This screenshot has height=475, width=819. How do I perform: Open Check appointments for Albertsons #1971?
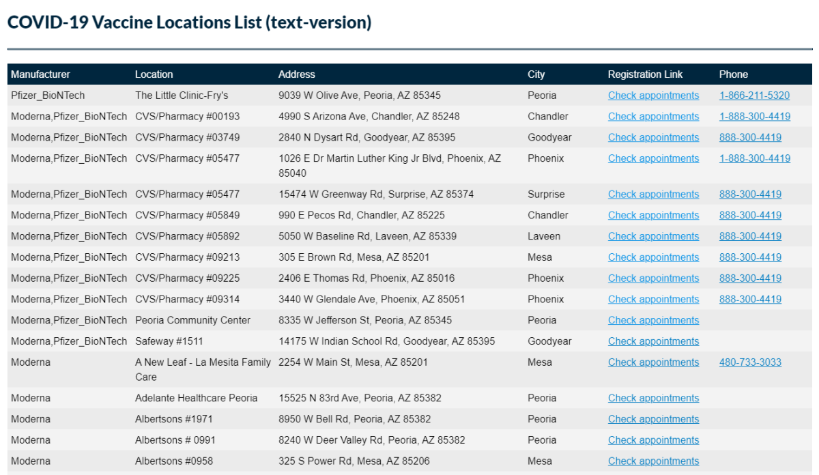(653, 419)
